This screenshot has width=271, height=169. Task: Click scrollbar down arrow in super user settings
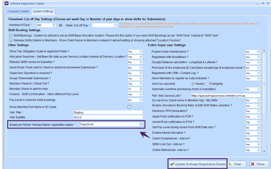click(264, 151)
